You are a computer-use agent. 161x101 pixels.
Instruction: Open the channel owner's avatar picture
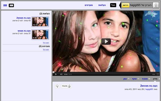pyautogui.click(x=156, y=5)
